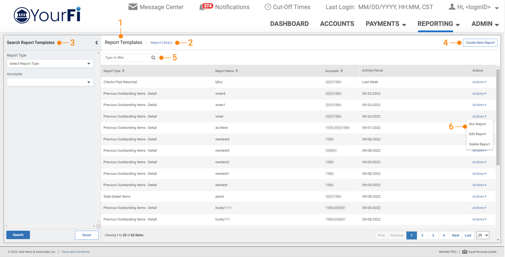Viewport: 505px width, 257px height.
Task: Switch to the Report Library link
Action: pos(161,43)
